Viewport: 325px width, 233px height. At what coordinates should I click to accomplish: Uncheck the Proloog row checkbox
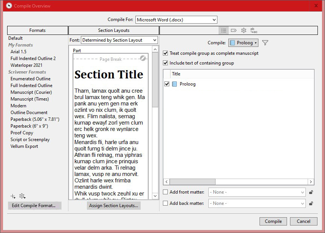coord(167,84)
